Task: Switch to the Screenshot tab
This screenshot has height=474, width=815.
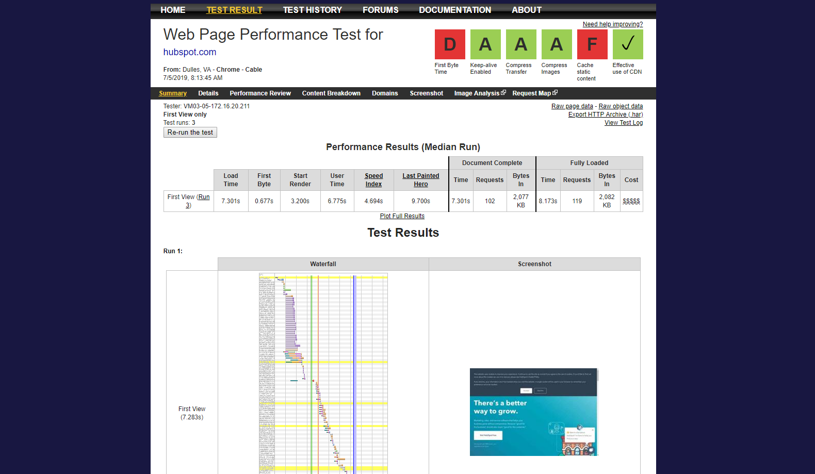Action: point(427,93)
